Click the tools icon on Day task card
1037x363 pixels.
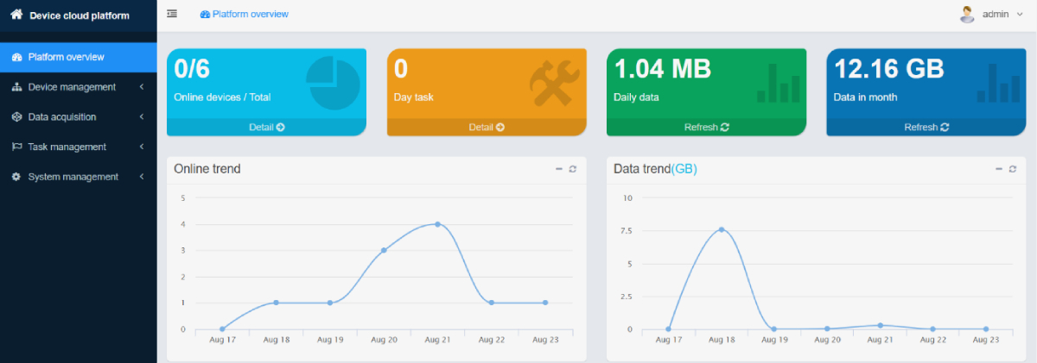[554, 84]
